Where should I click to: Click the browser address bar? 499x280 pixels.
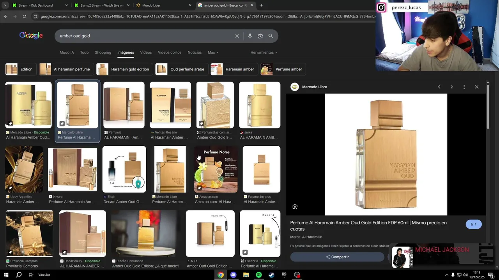pyautogui.click(x=207, y=16)
